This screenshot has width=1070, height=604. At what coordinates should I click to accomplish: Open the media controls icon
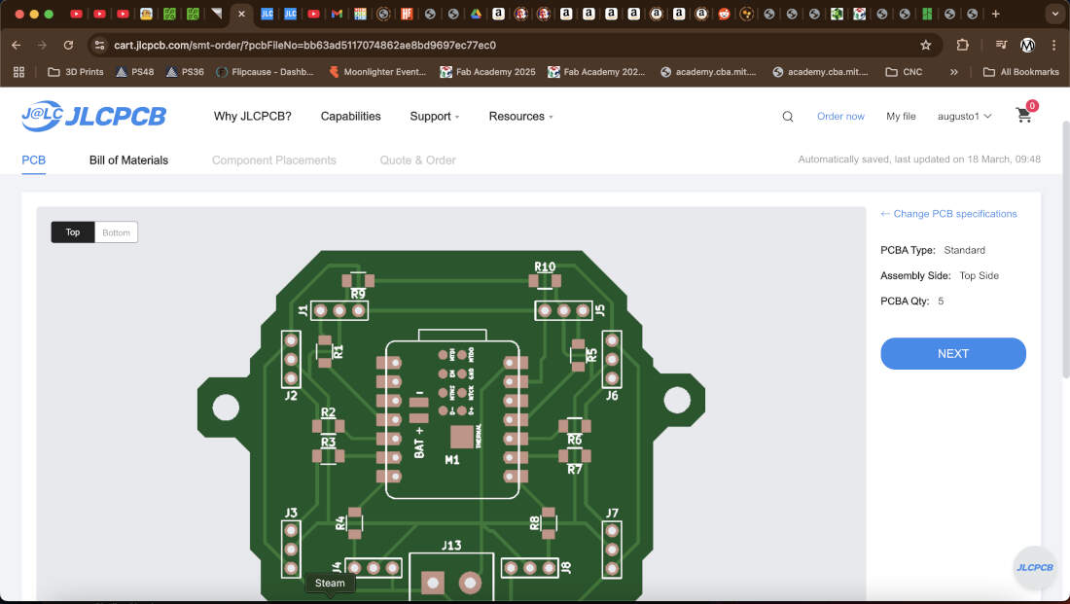coord(1001,45)
